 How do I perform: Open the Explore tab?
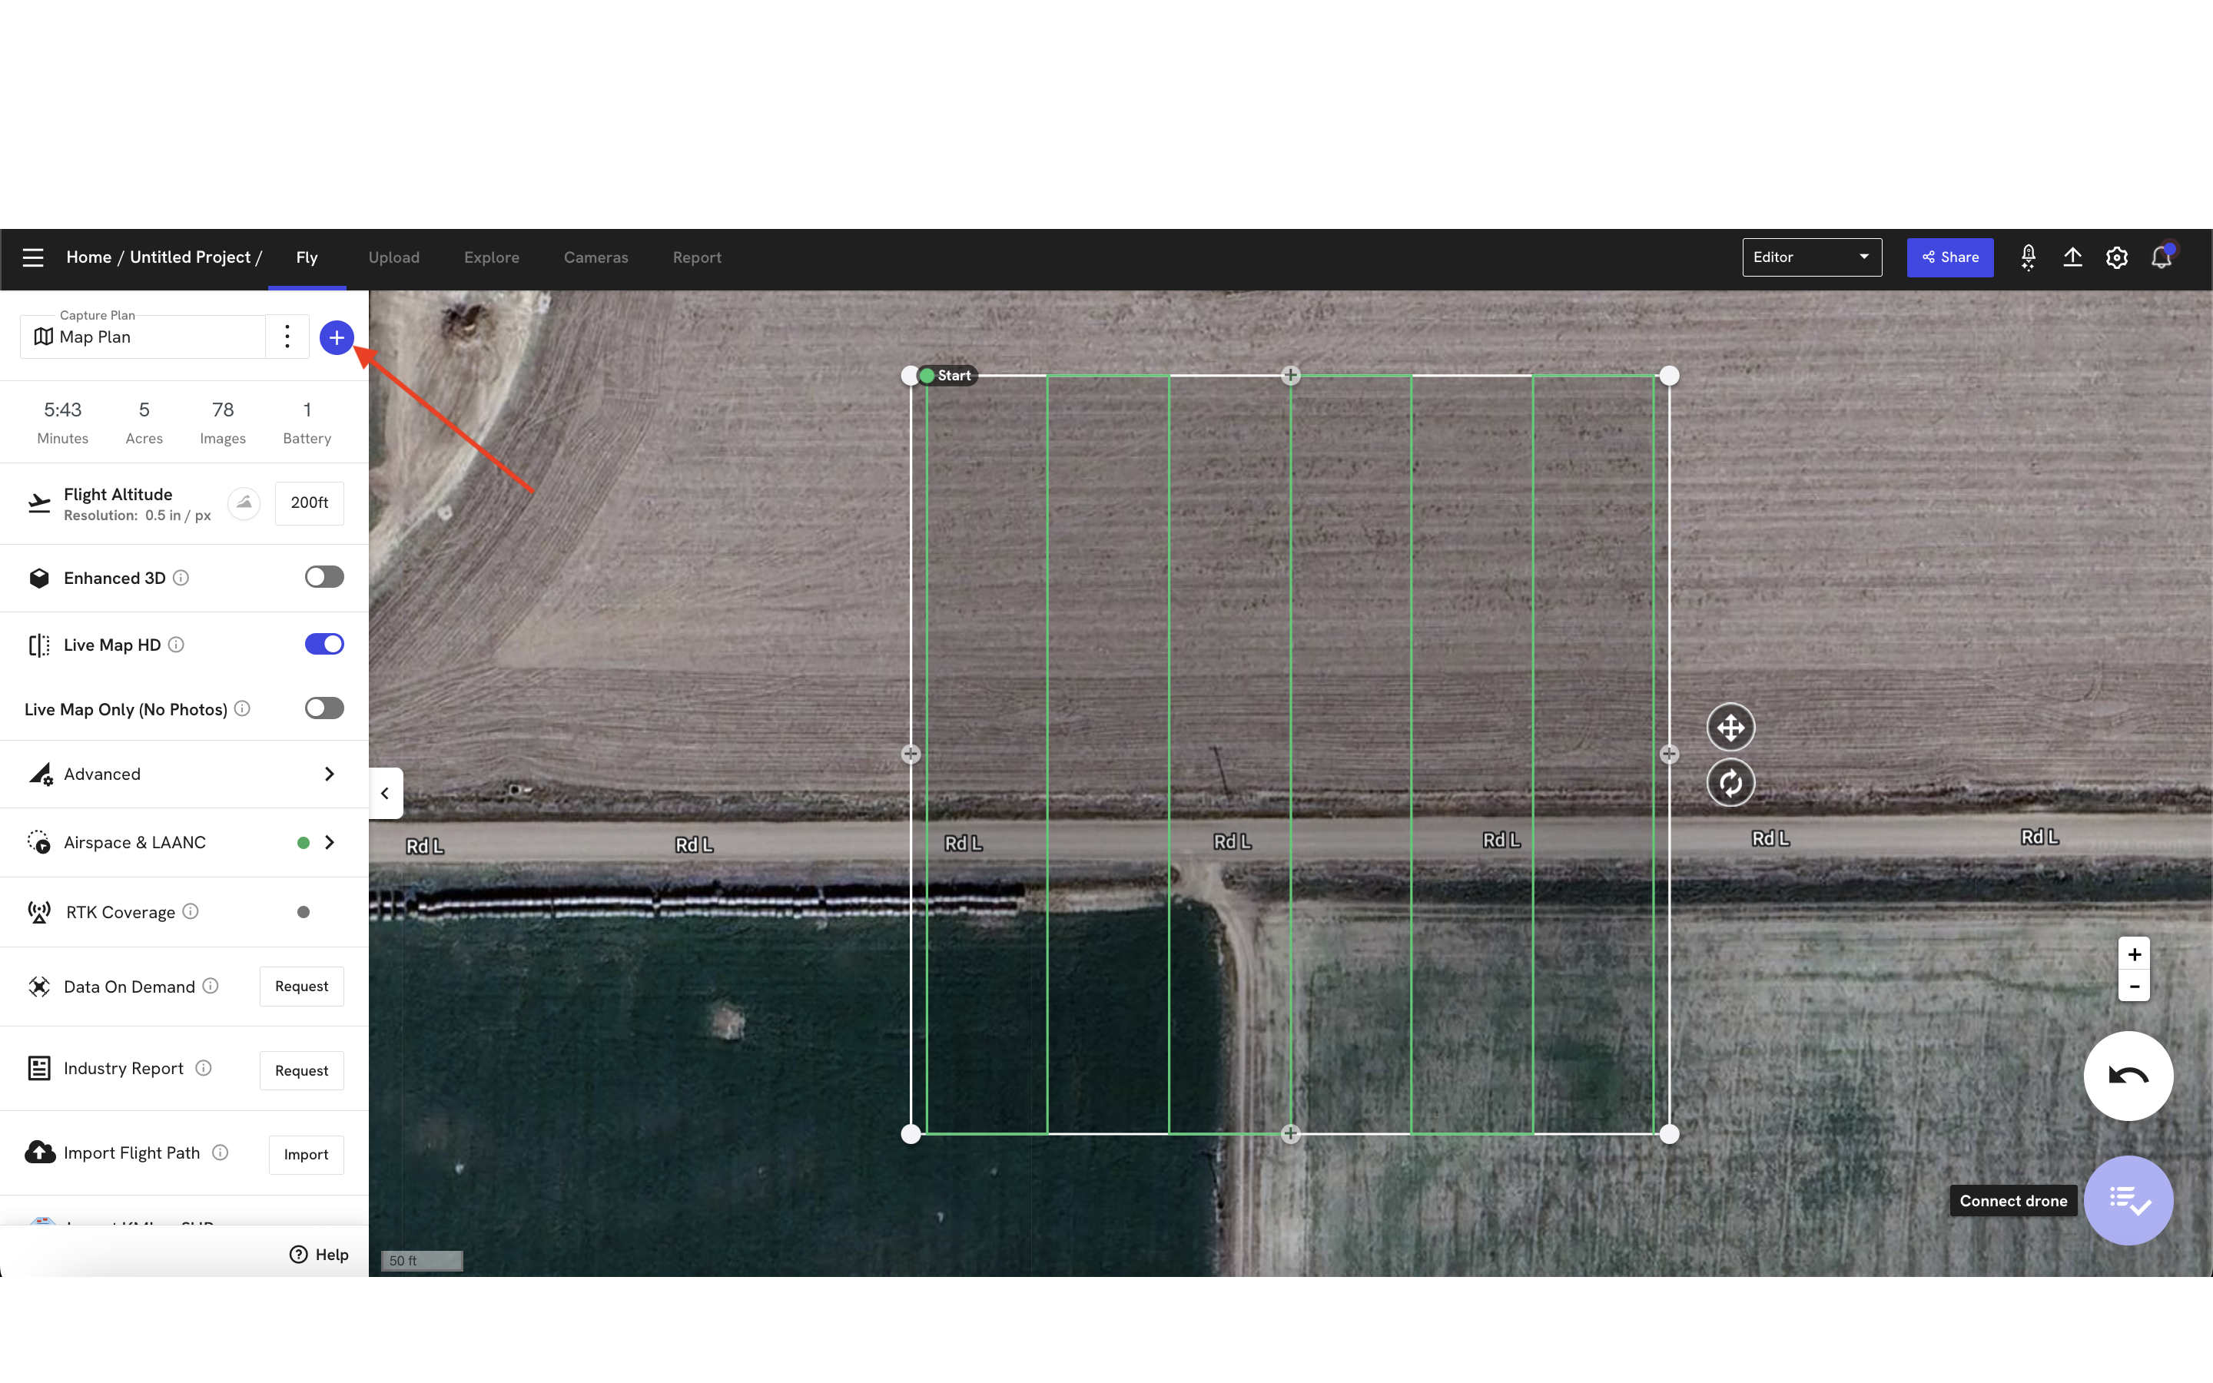coord(491,258)
